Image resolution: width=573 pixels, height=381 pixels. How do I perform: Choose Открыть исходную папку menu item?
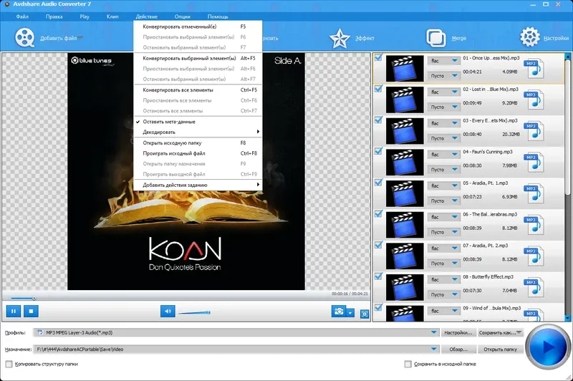tap(198, 143)
